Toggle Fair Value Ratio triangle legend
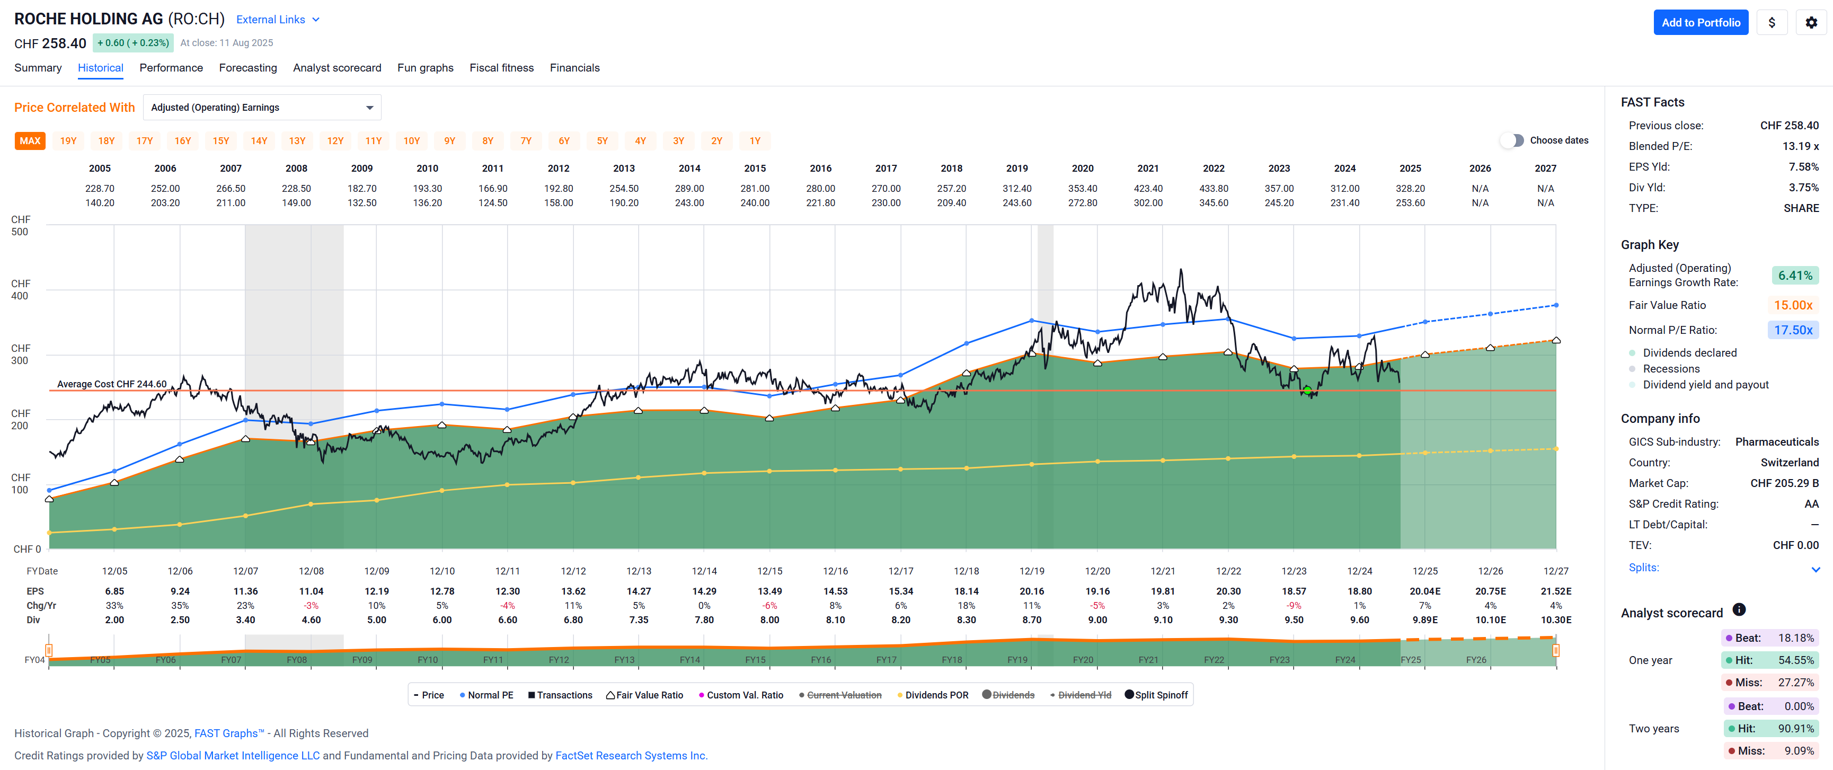This screenshot has width=1833, height=770. pos(644,695)
